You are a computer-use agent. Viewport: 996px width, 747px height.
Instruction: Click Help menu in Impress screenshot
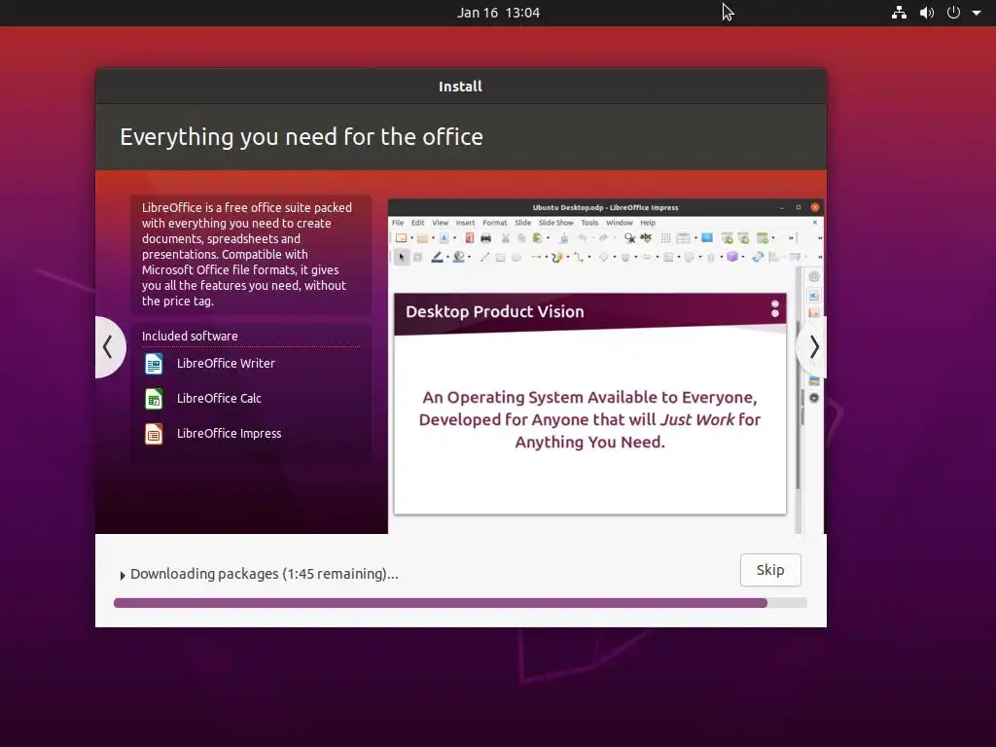(647, 223)
